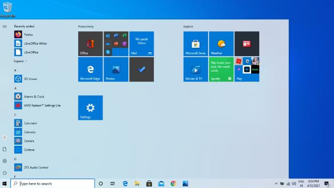Show hidden system tray icons

coord(276,184)
